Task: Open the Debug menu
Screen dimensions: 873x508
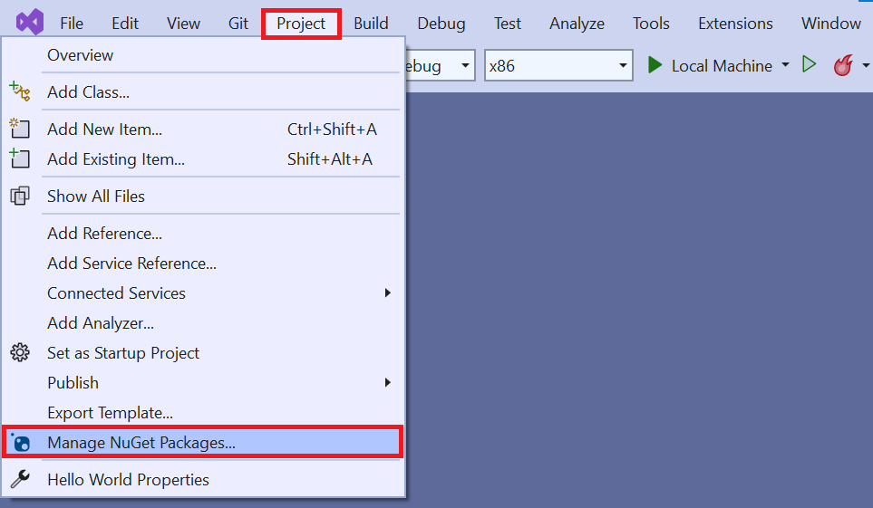Action: tap(441, 24)
